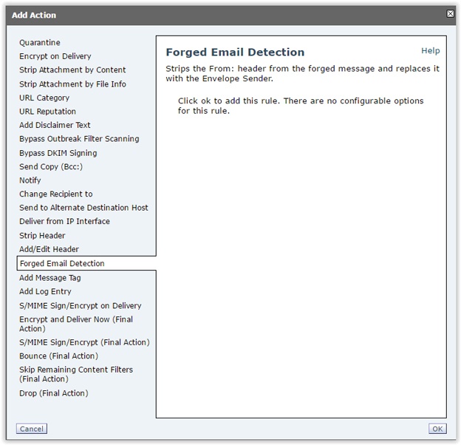Select Bypass Outbreak Filter Scanning

[79, 139]
